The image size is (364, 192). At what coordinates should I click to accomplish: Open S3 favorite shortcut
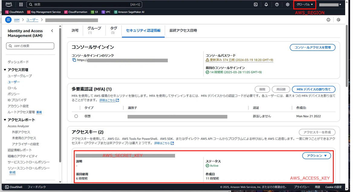[x=94, y=12]
